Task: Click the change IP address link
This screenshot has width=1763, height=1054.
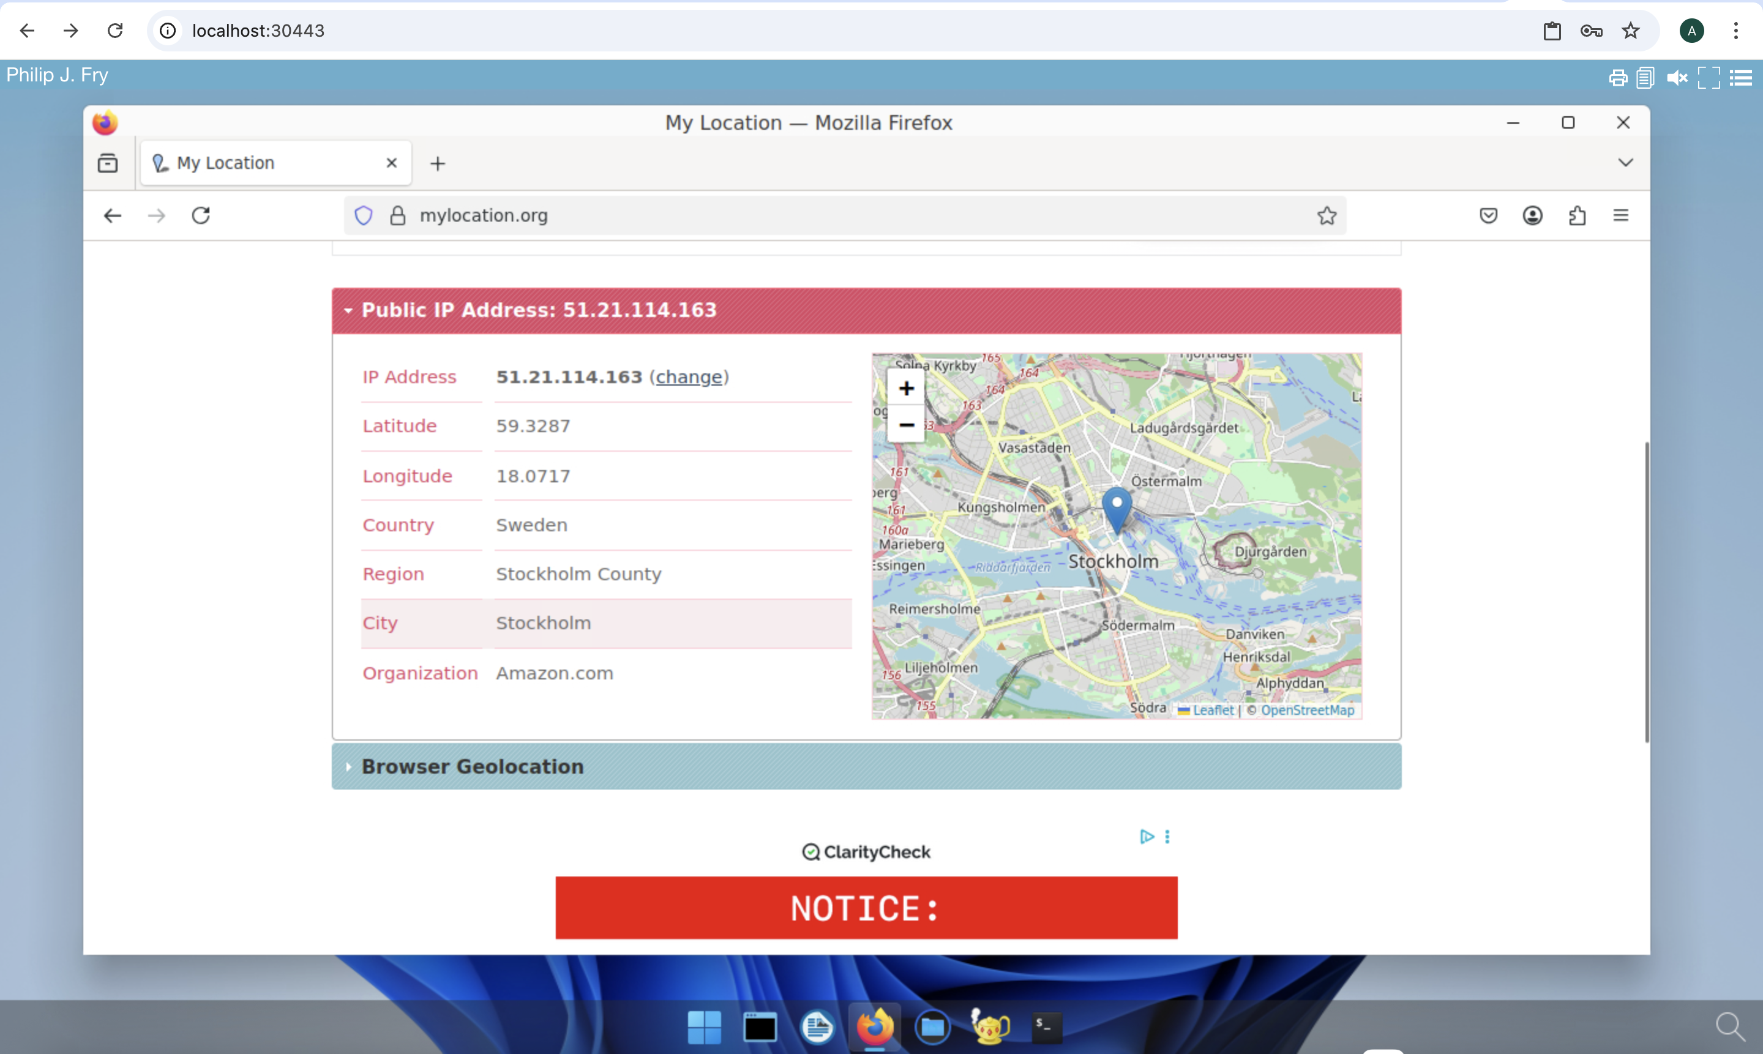Action: coord(688,377)
